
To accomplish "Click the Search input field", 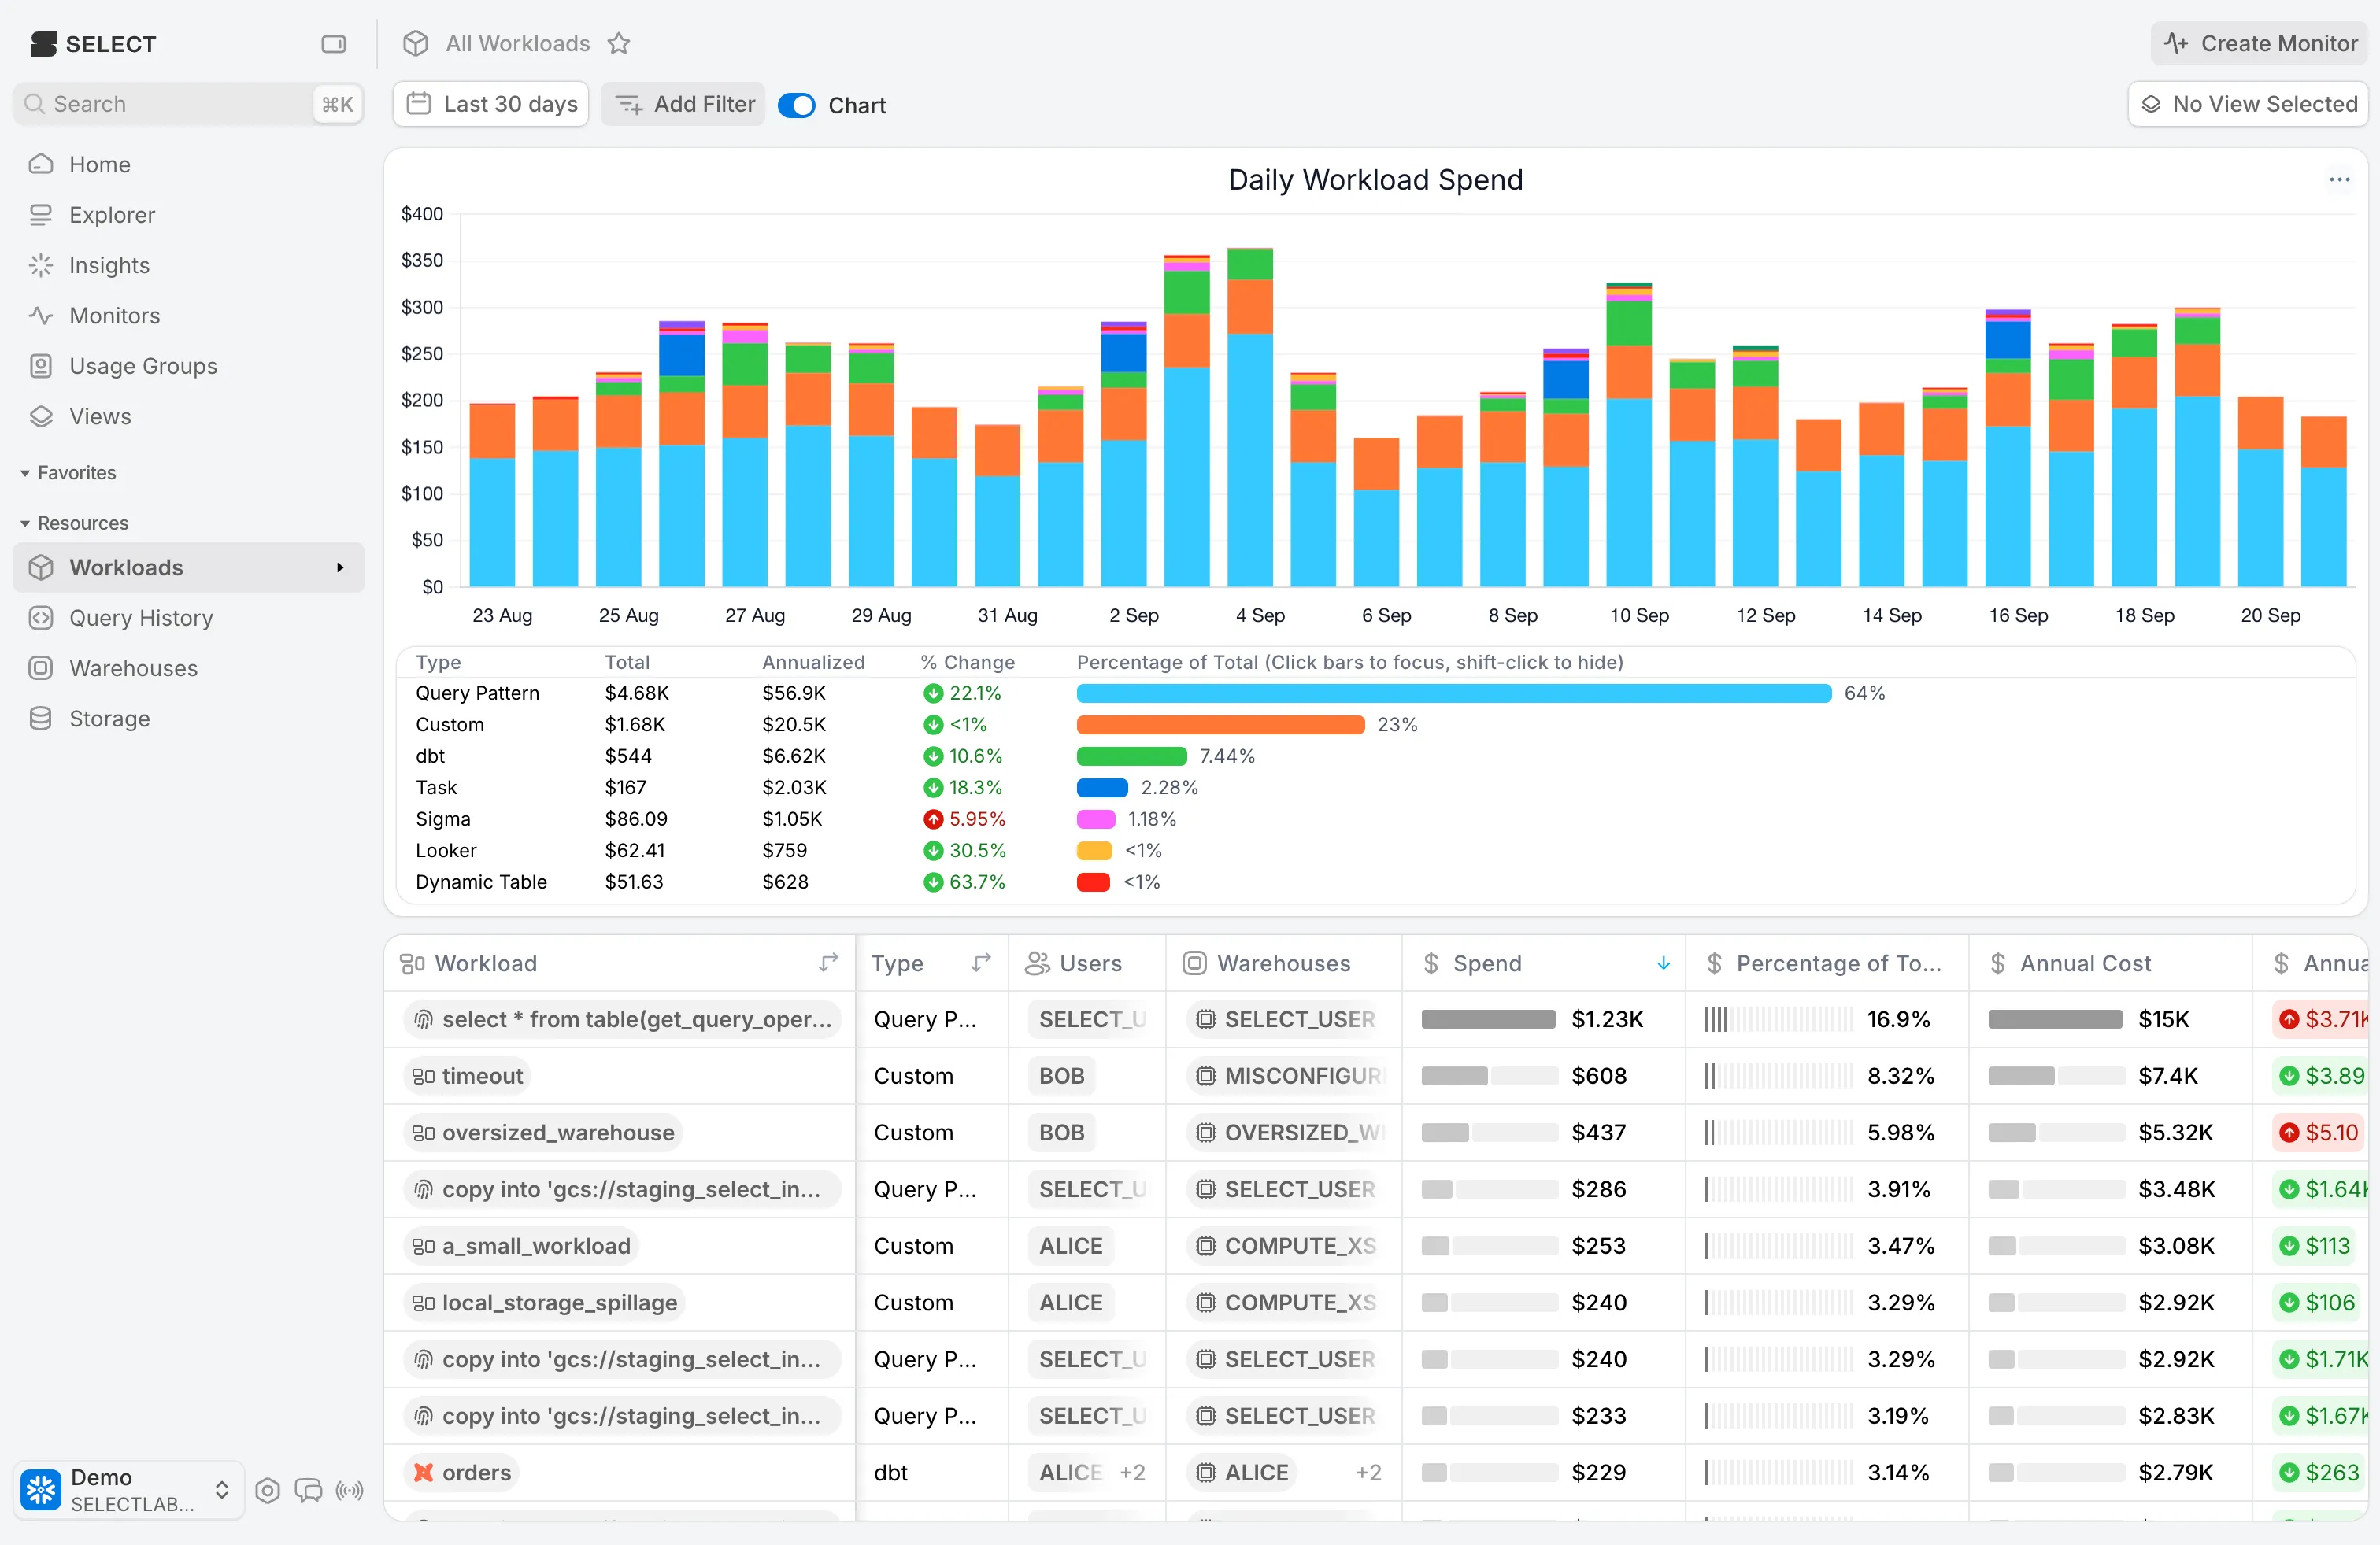I will point(170,104).
